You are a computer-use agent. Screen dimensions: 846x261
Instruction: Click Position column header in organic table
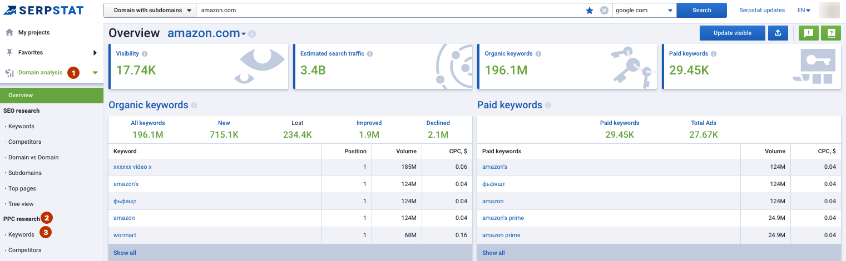coord(355,151)
